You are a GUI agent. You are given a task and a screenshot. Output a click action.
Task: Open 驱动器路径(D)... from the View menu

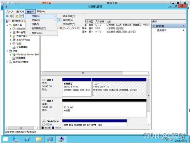point(41,28)
